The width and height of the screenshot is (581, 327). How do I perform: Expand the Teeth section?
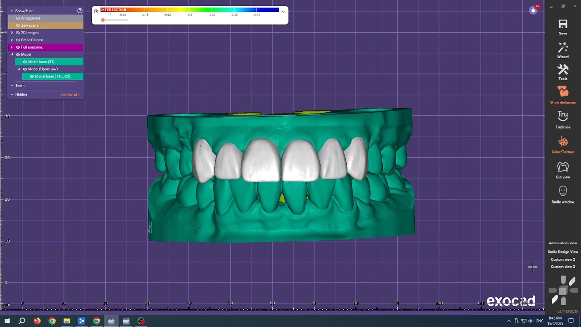12,85
